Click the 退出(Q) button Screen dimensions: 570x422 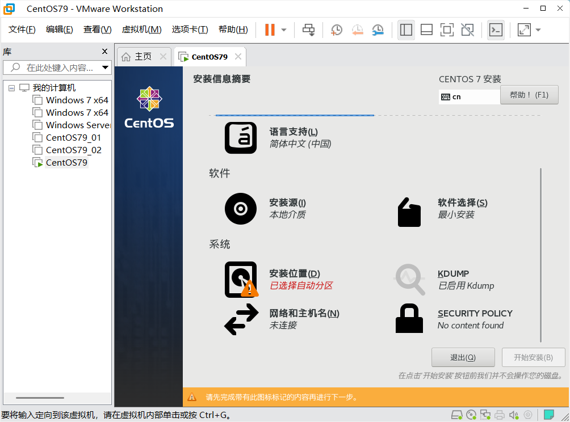pos(463,358)
